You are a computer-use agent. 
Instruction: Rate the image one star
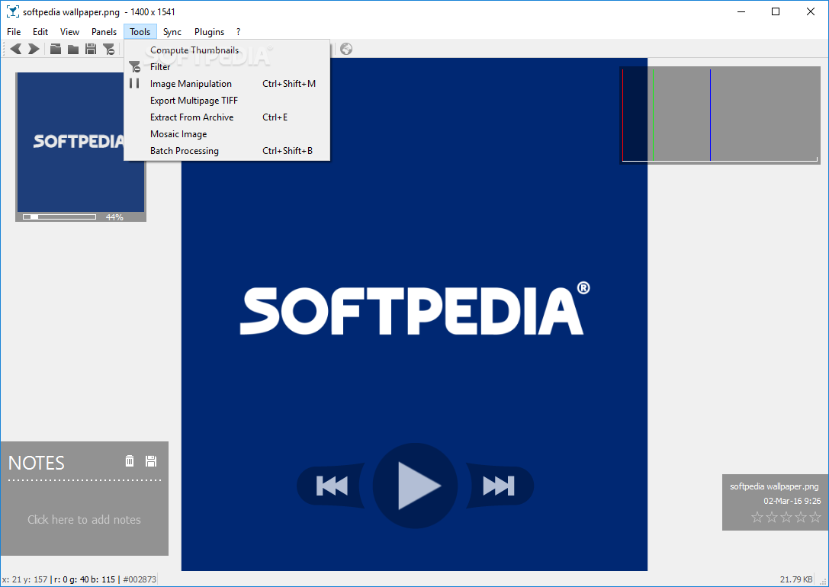[757, 517]
